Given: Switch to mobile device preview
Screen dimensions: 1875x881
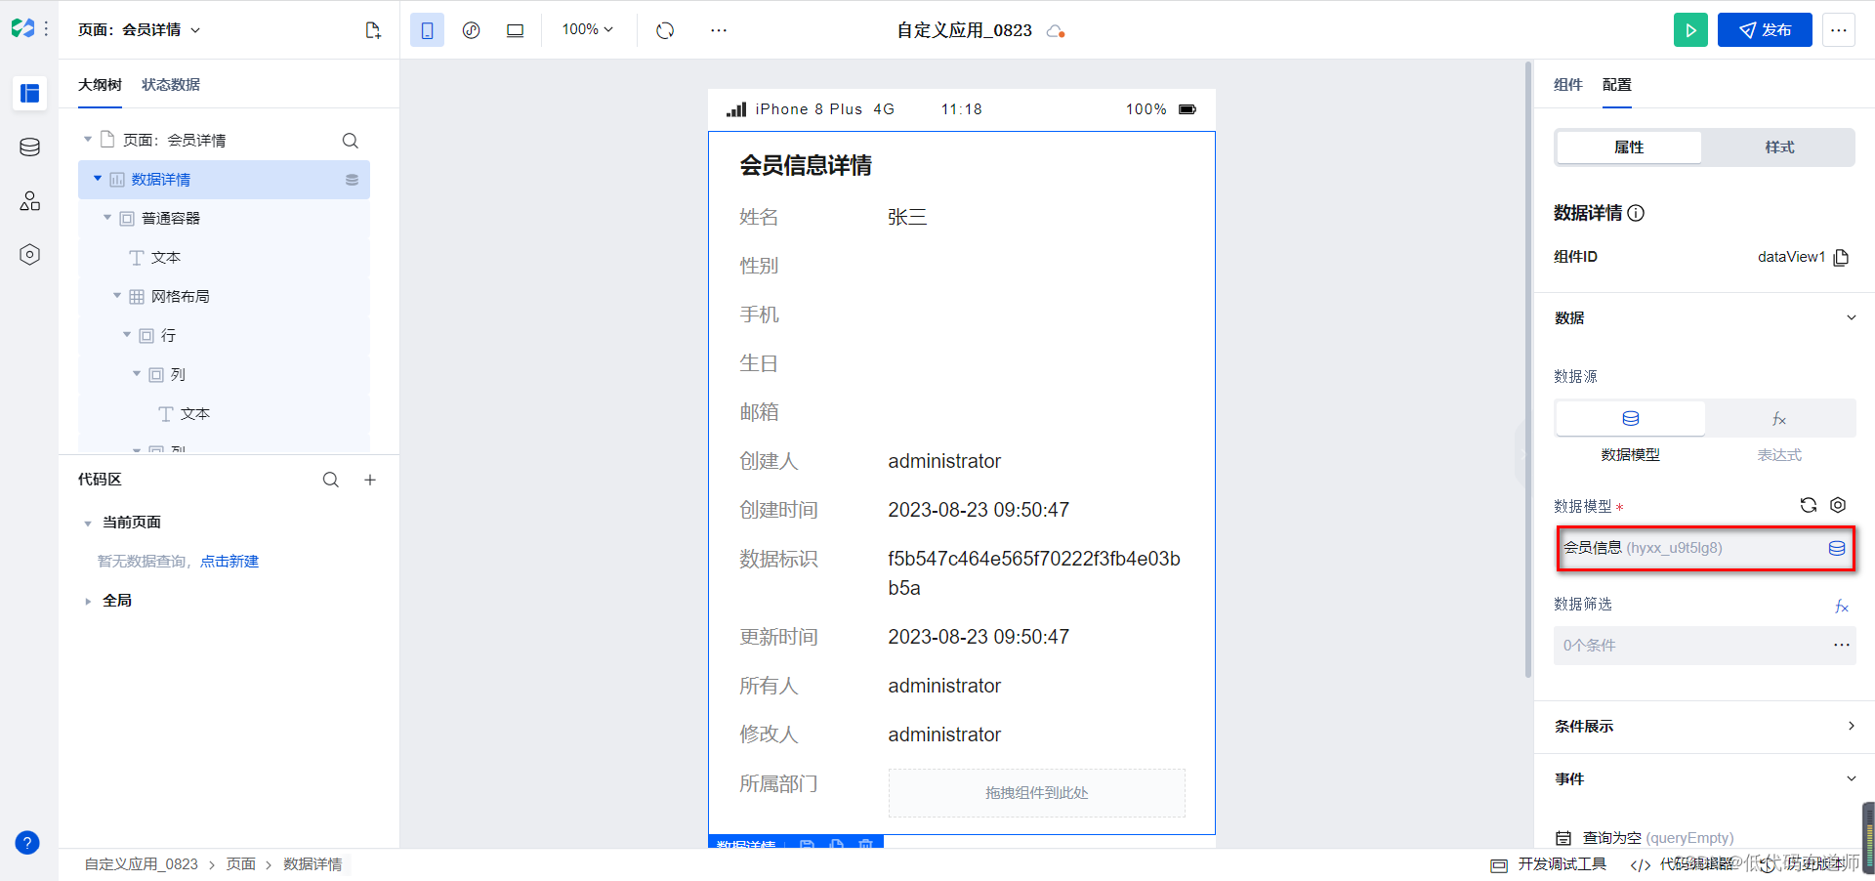Looking at the screenshot, I should [x=427, y=30].
